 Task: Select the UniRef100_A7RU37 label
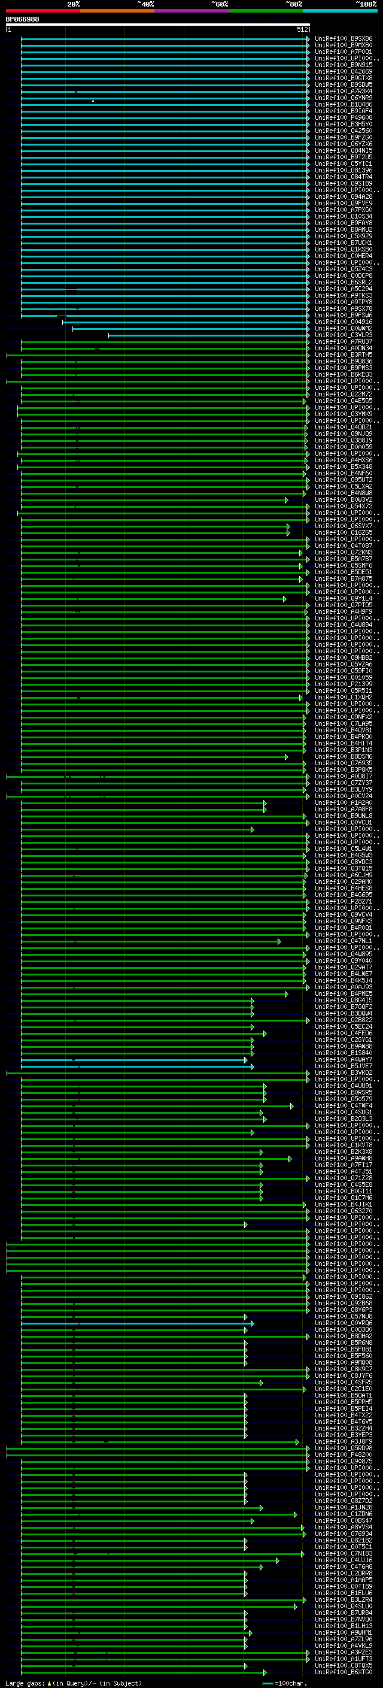[344, 341]
